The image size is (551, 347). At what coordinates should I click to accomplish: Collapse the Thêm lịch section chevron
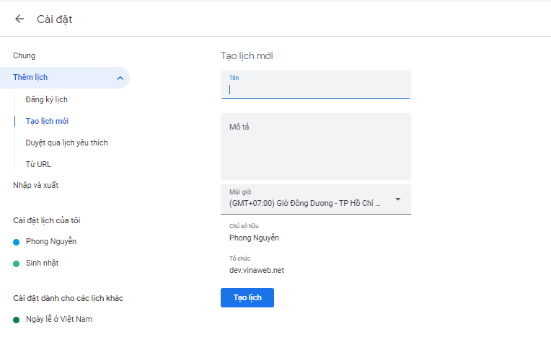click(120, 78)
